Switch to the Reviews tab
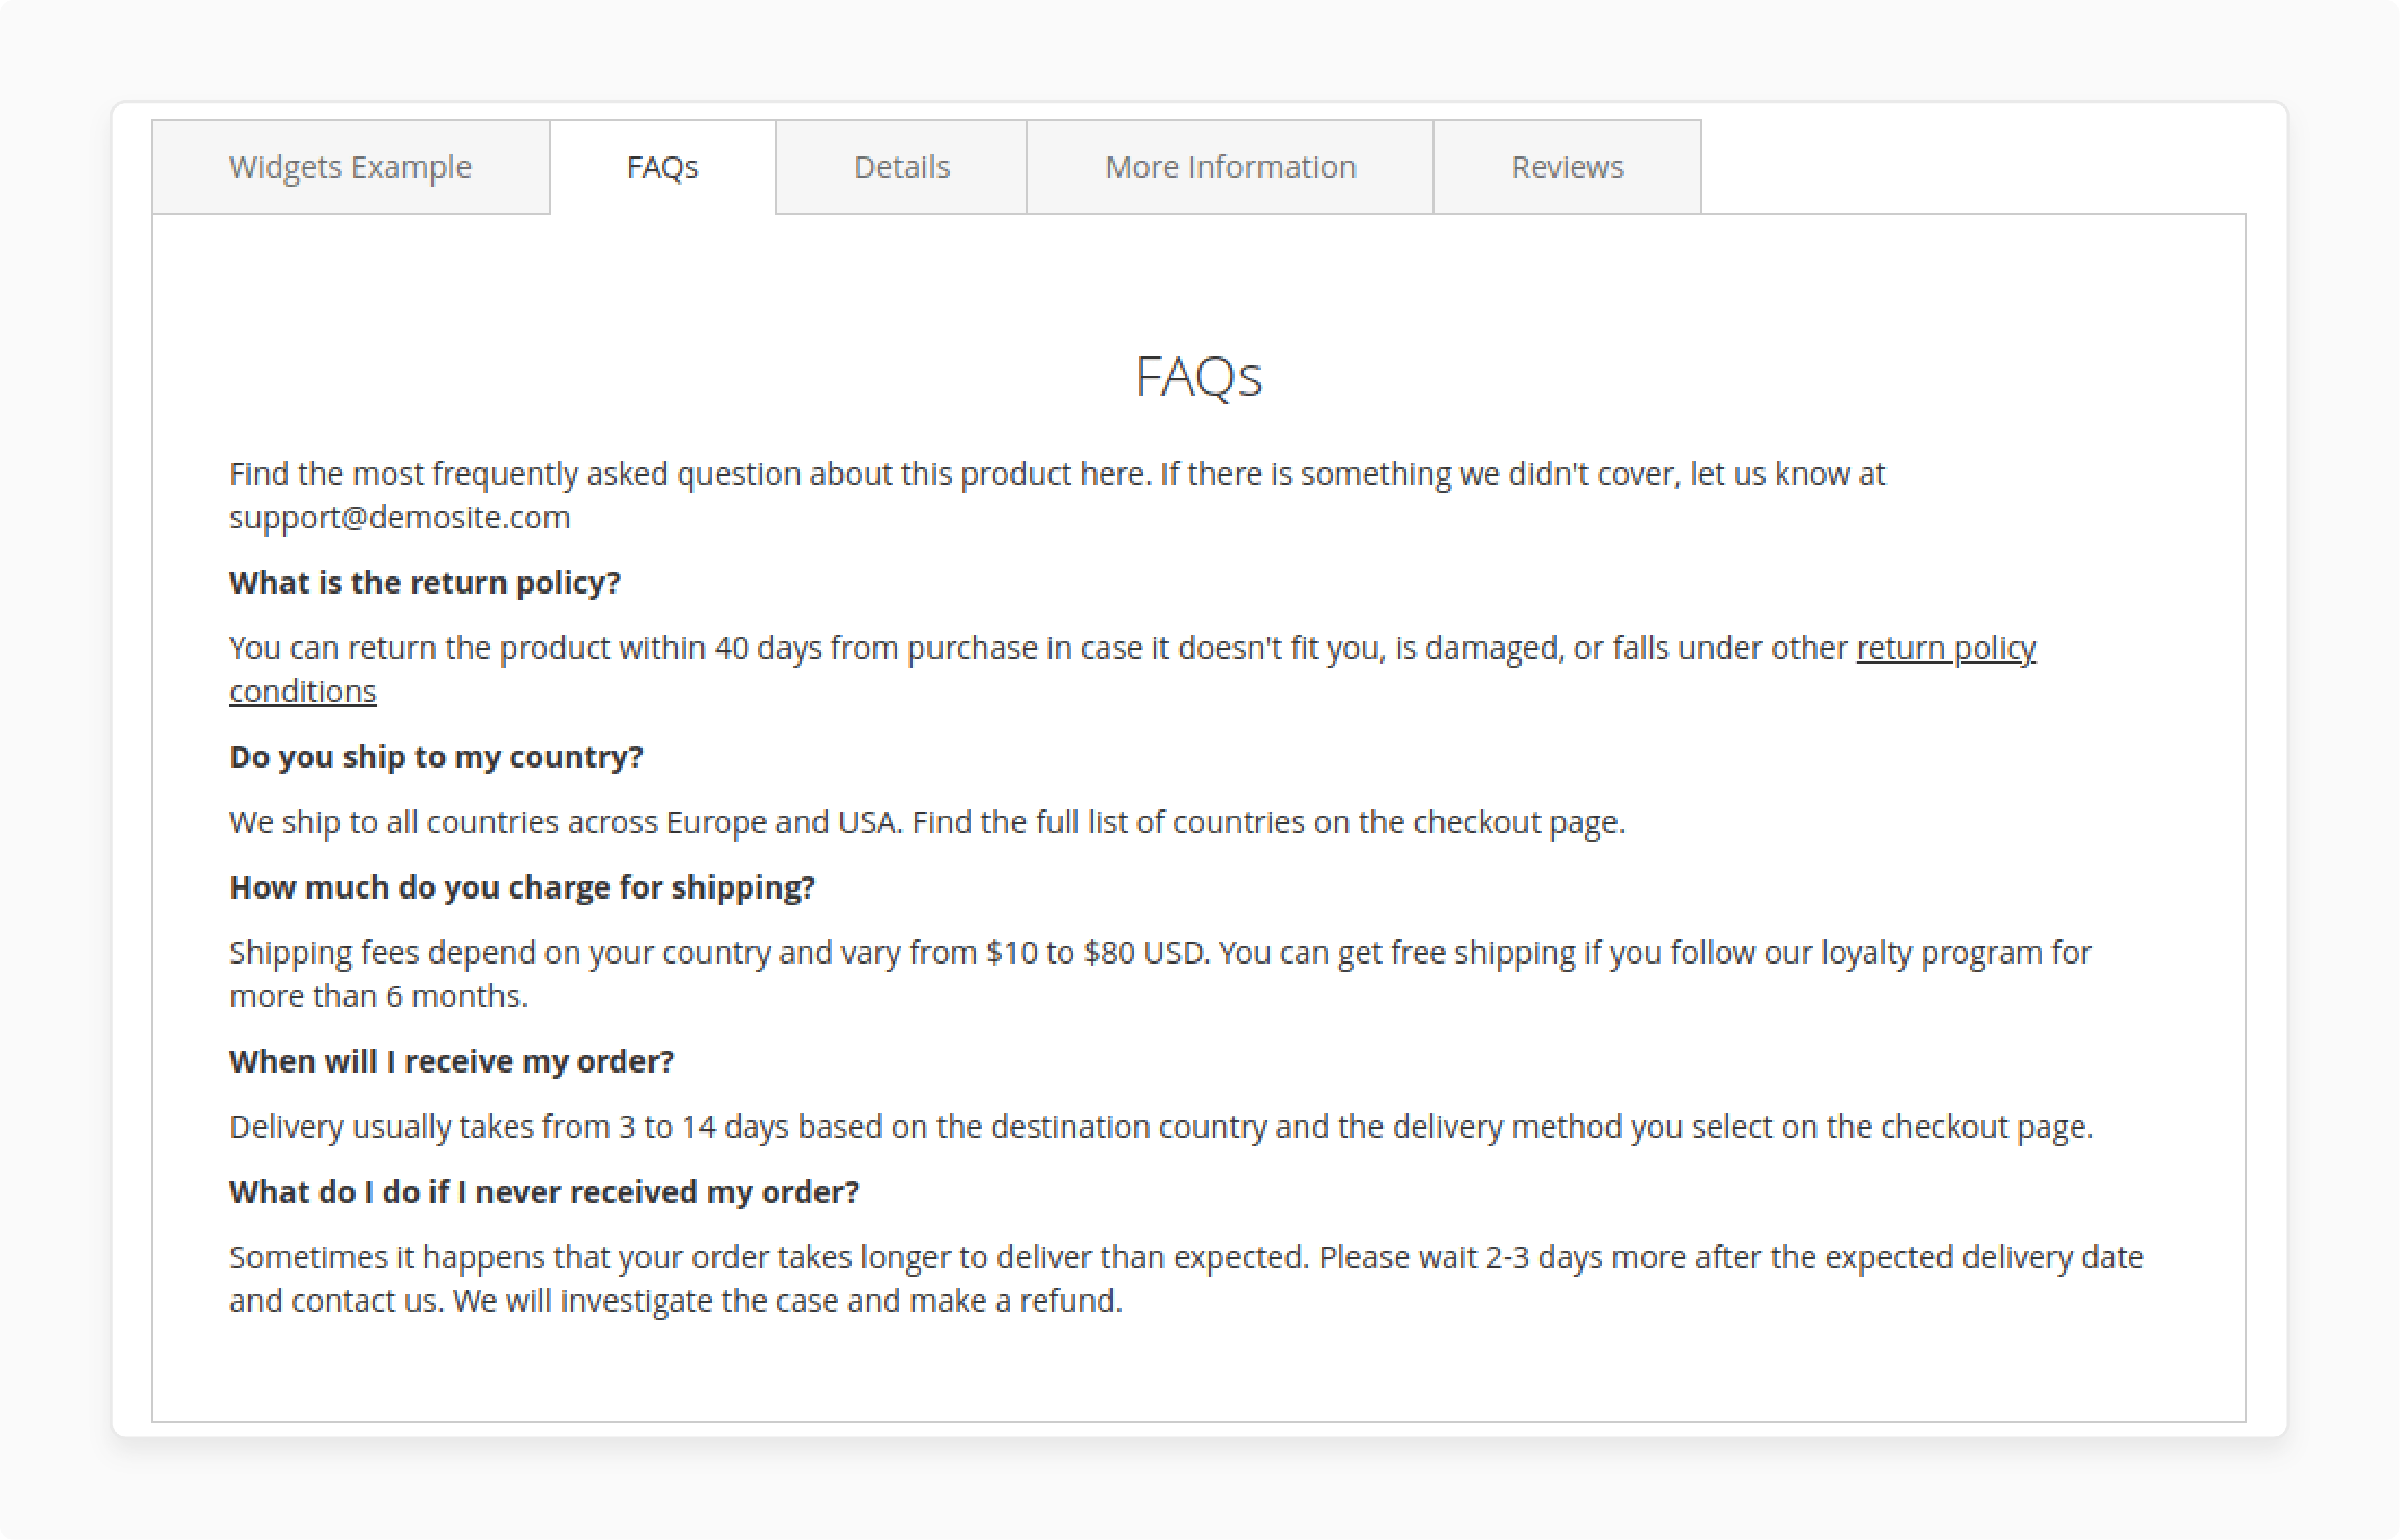 click(1567, 167)
